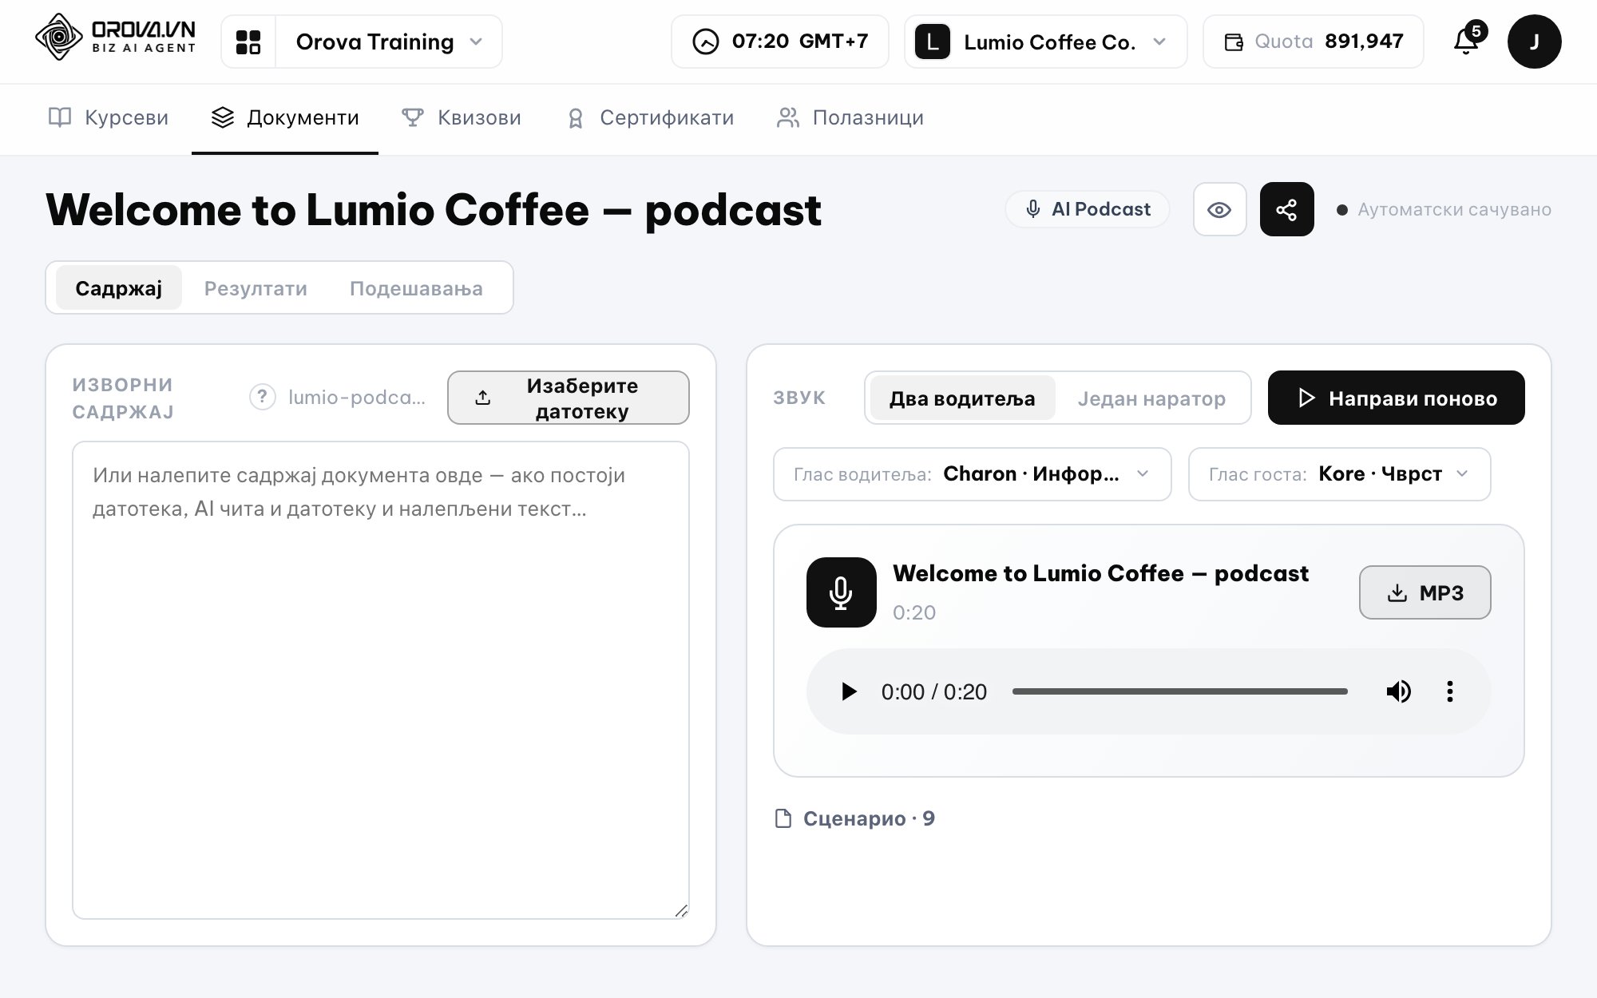Click into the paste content text area
The width and height of the screenshot is (1597, 998).
(381, 680)
